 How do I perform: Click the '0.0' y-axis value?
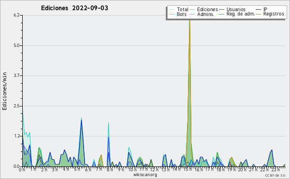[x=16, y=166]
